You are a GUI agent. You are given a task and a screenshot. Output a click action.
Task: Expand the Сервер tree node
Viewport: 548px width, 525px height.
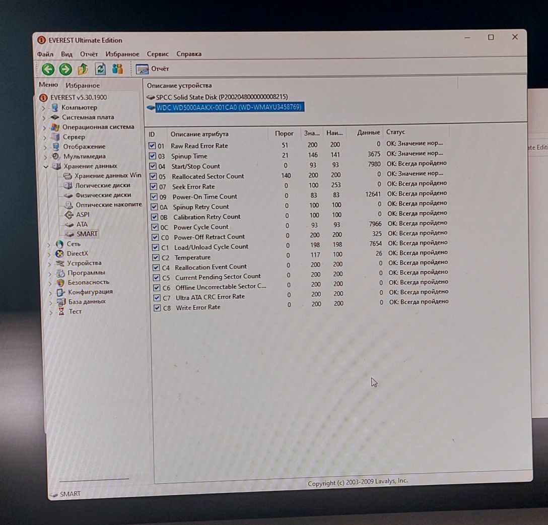45,138
